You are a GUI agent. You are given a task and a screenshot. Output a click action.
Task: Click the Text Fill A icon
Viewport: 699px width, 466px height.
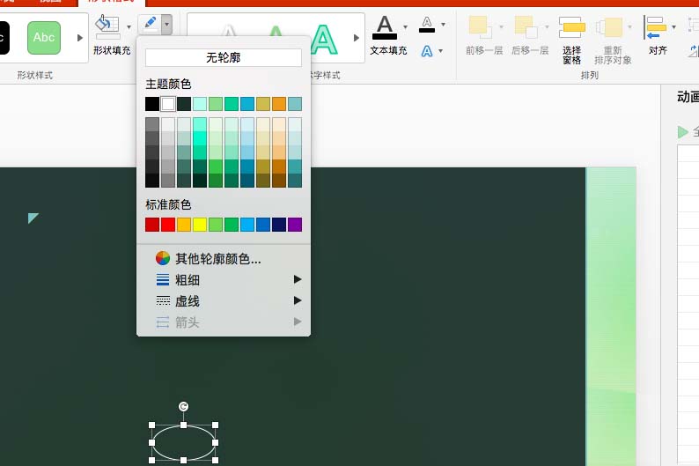click(385, 27)
